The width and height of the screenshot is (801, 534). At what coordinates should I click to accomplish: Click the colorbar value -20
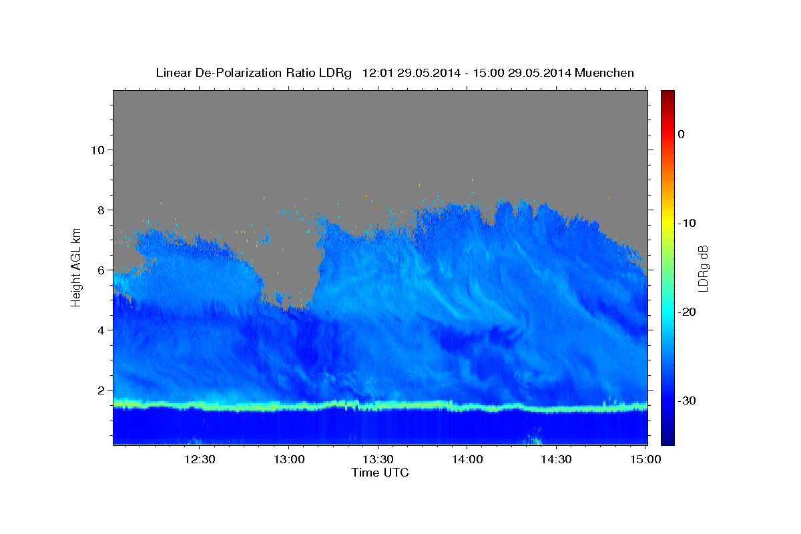(686, 312)
